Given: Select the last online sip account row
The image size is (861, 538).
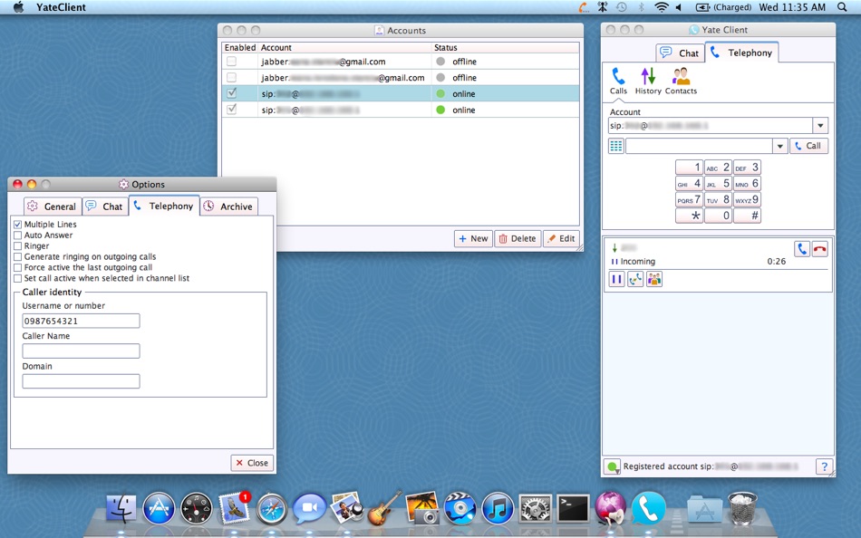Looking at the screenshot, I should point(401,110).
